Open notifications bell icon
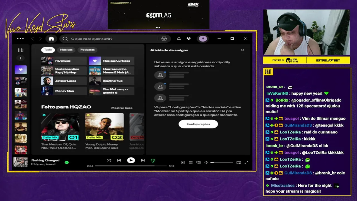The image size is (357, 201). point(179,39)
